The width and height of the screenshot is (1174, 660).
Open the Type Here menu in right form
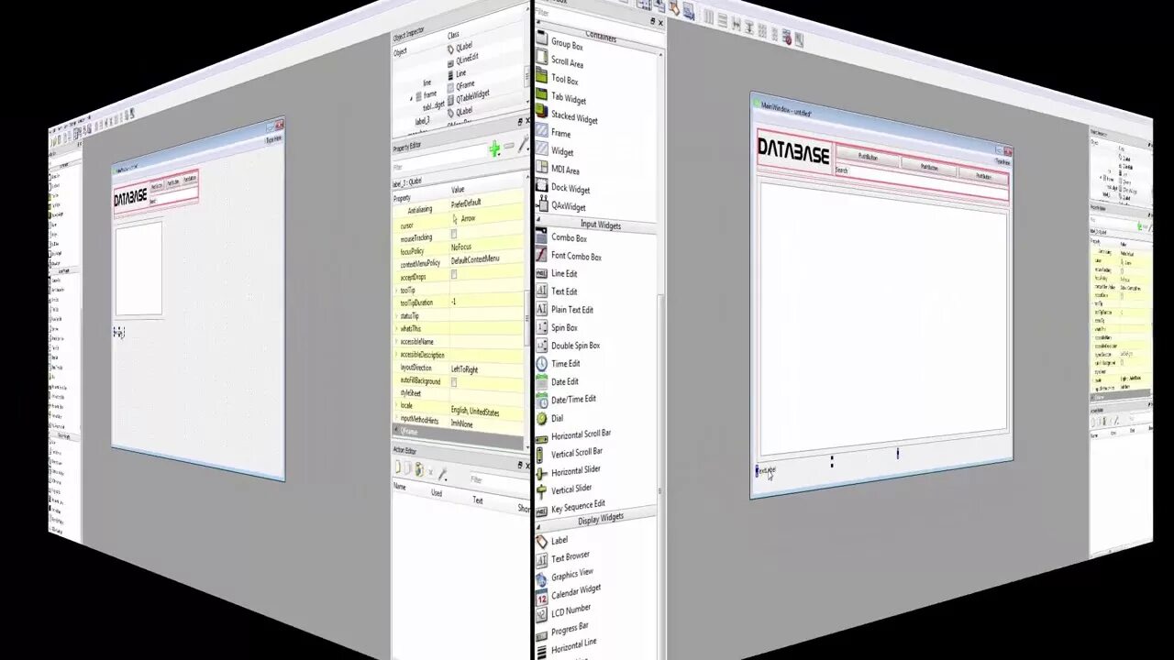[x=1002, y=161]
